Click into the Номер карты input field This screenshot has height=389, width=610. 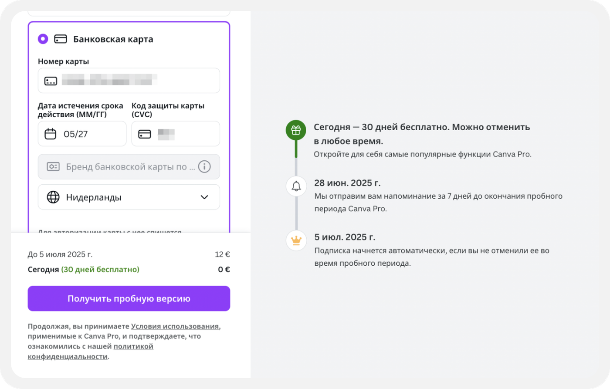pyautogui.click(x=129, y=81)
